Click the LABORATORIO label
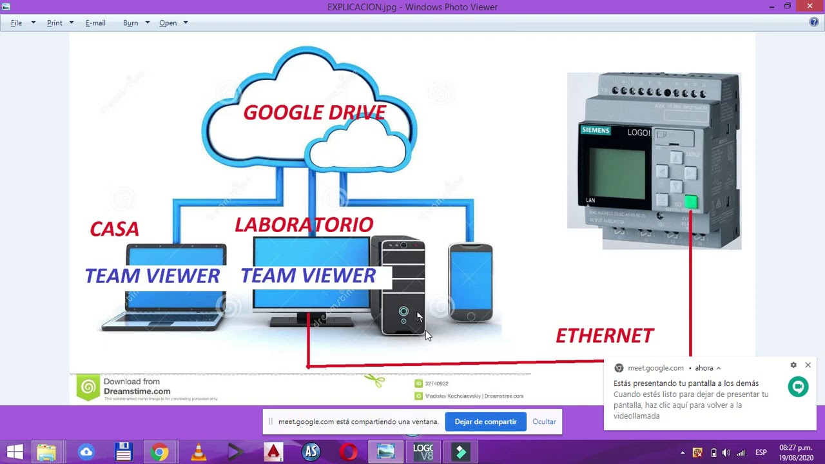Screen dimensions: 825x464 304,225
